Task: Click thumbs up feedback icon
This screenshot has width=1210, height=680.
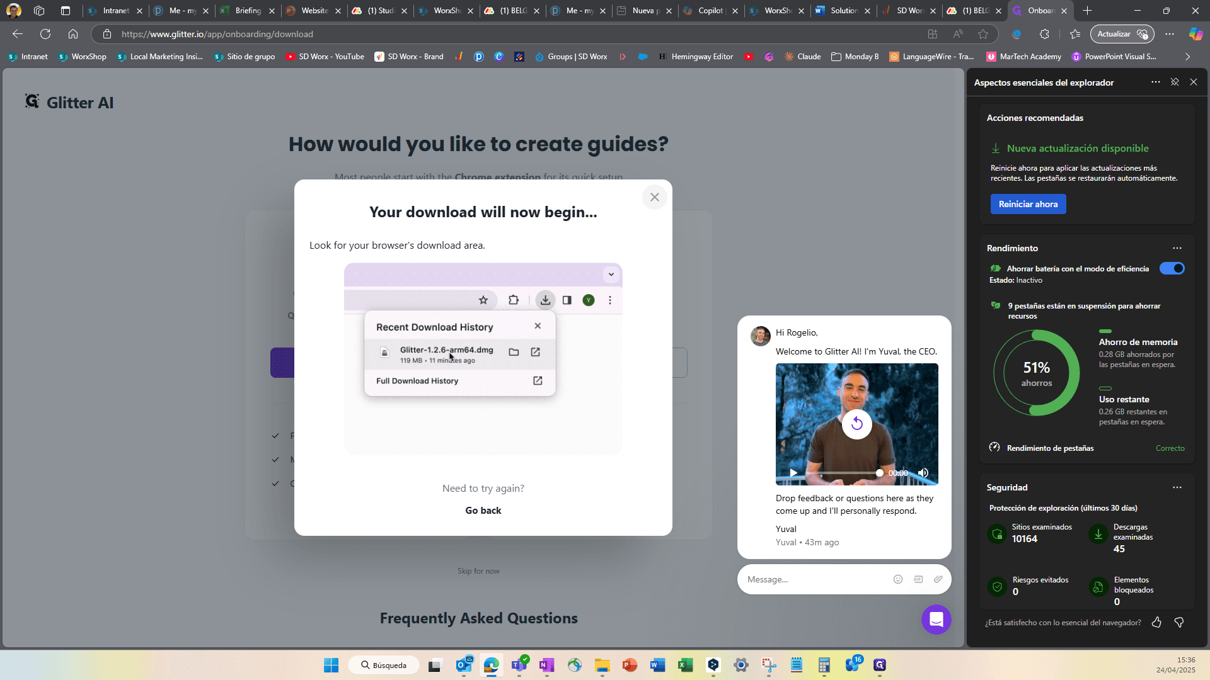Action: (1156, 622)
